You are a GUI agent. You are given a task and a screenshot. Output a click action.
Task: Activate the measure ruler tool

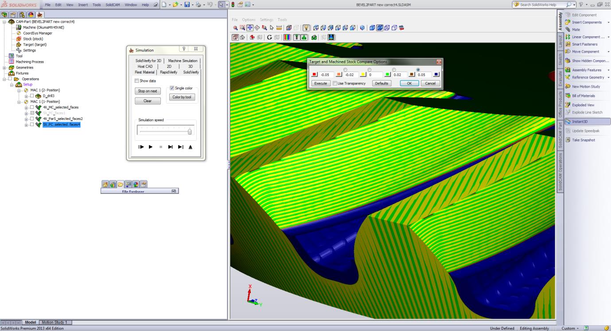(x=279, y=28)
